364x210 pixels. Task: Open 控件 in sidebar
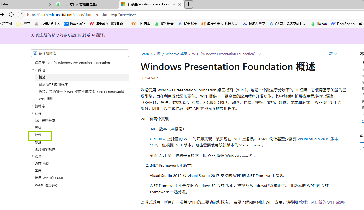point(38,135)
